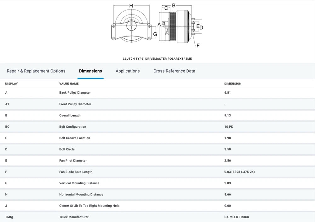The width and height of the screenshot is (315, 222).
Task: Click the Fan Blade Stud Length dimension
Action: pyautogui.click(x=239, y=172)
